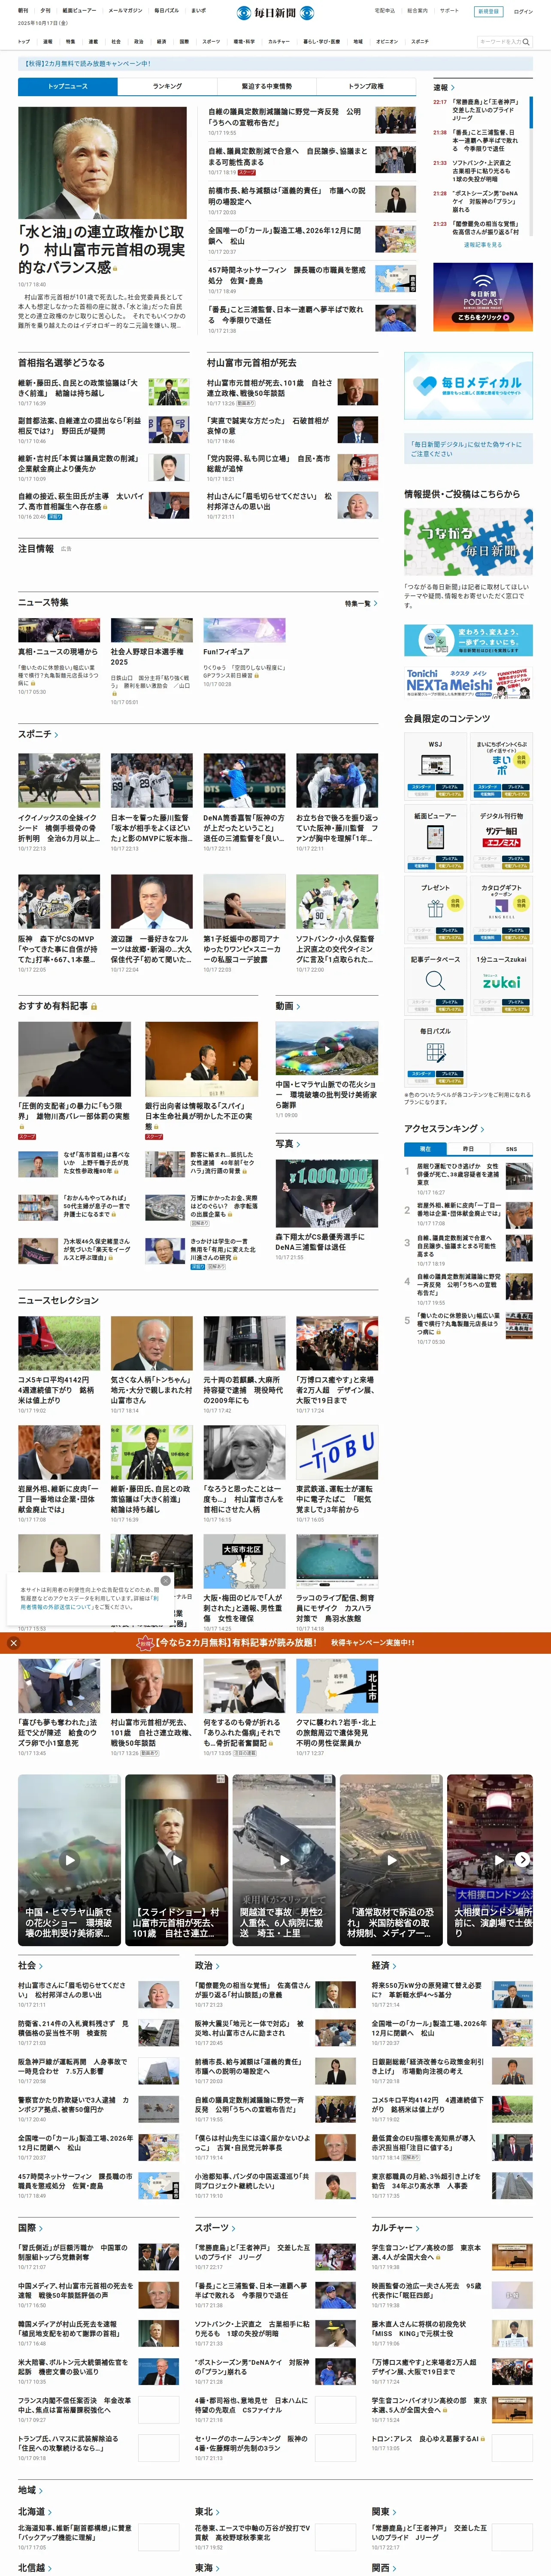Dismiss the cookie notice popup with its X
Screen dimensions: 551x2576
(x=166, y=1580)
